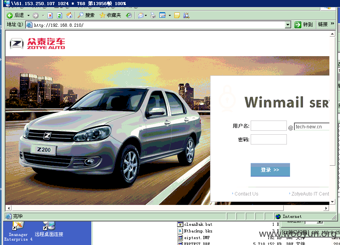The height and width of the screenshot is (245, 340).
Task: Click the Ntbackup.bks file icon
Action: (x=180, y=231)
